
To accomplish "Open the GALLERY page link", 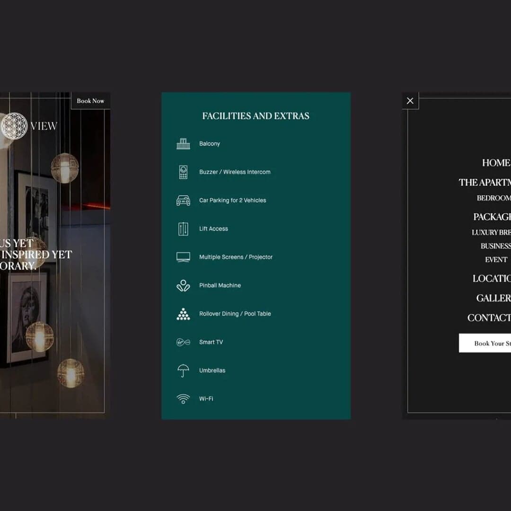I will coord(494,298).
